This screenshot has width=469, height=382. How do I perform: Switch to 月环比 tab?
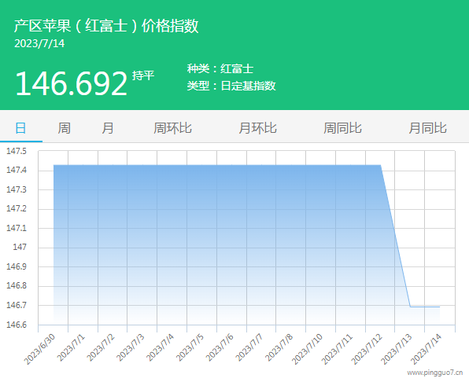pos(257,128)
